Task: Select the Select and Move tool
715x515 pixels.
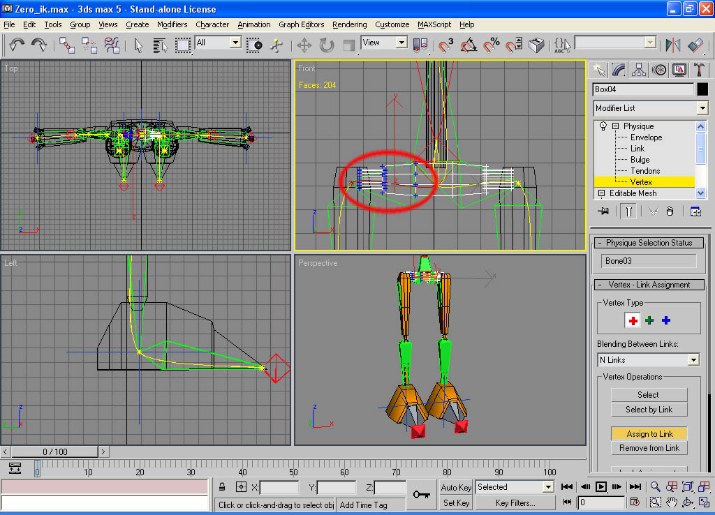Action: pyautogui.click(x=304, y=45)
